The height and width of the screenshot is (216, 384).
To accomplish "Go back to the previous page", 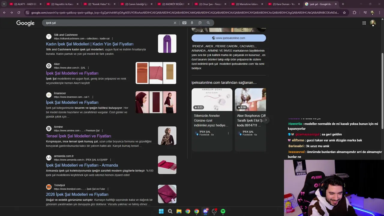I will click(4, 13).
